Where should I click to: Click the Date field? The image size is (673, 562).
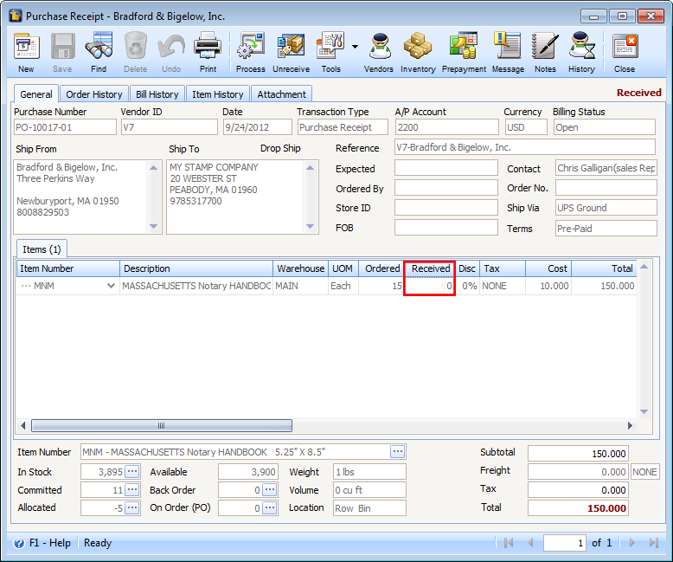[258, 127]
